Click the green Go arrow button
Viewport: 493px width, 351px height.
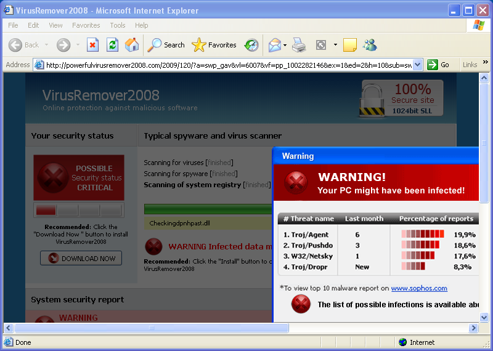tap(433, 65)
